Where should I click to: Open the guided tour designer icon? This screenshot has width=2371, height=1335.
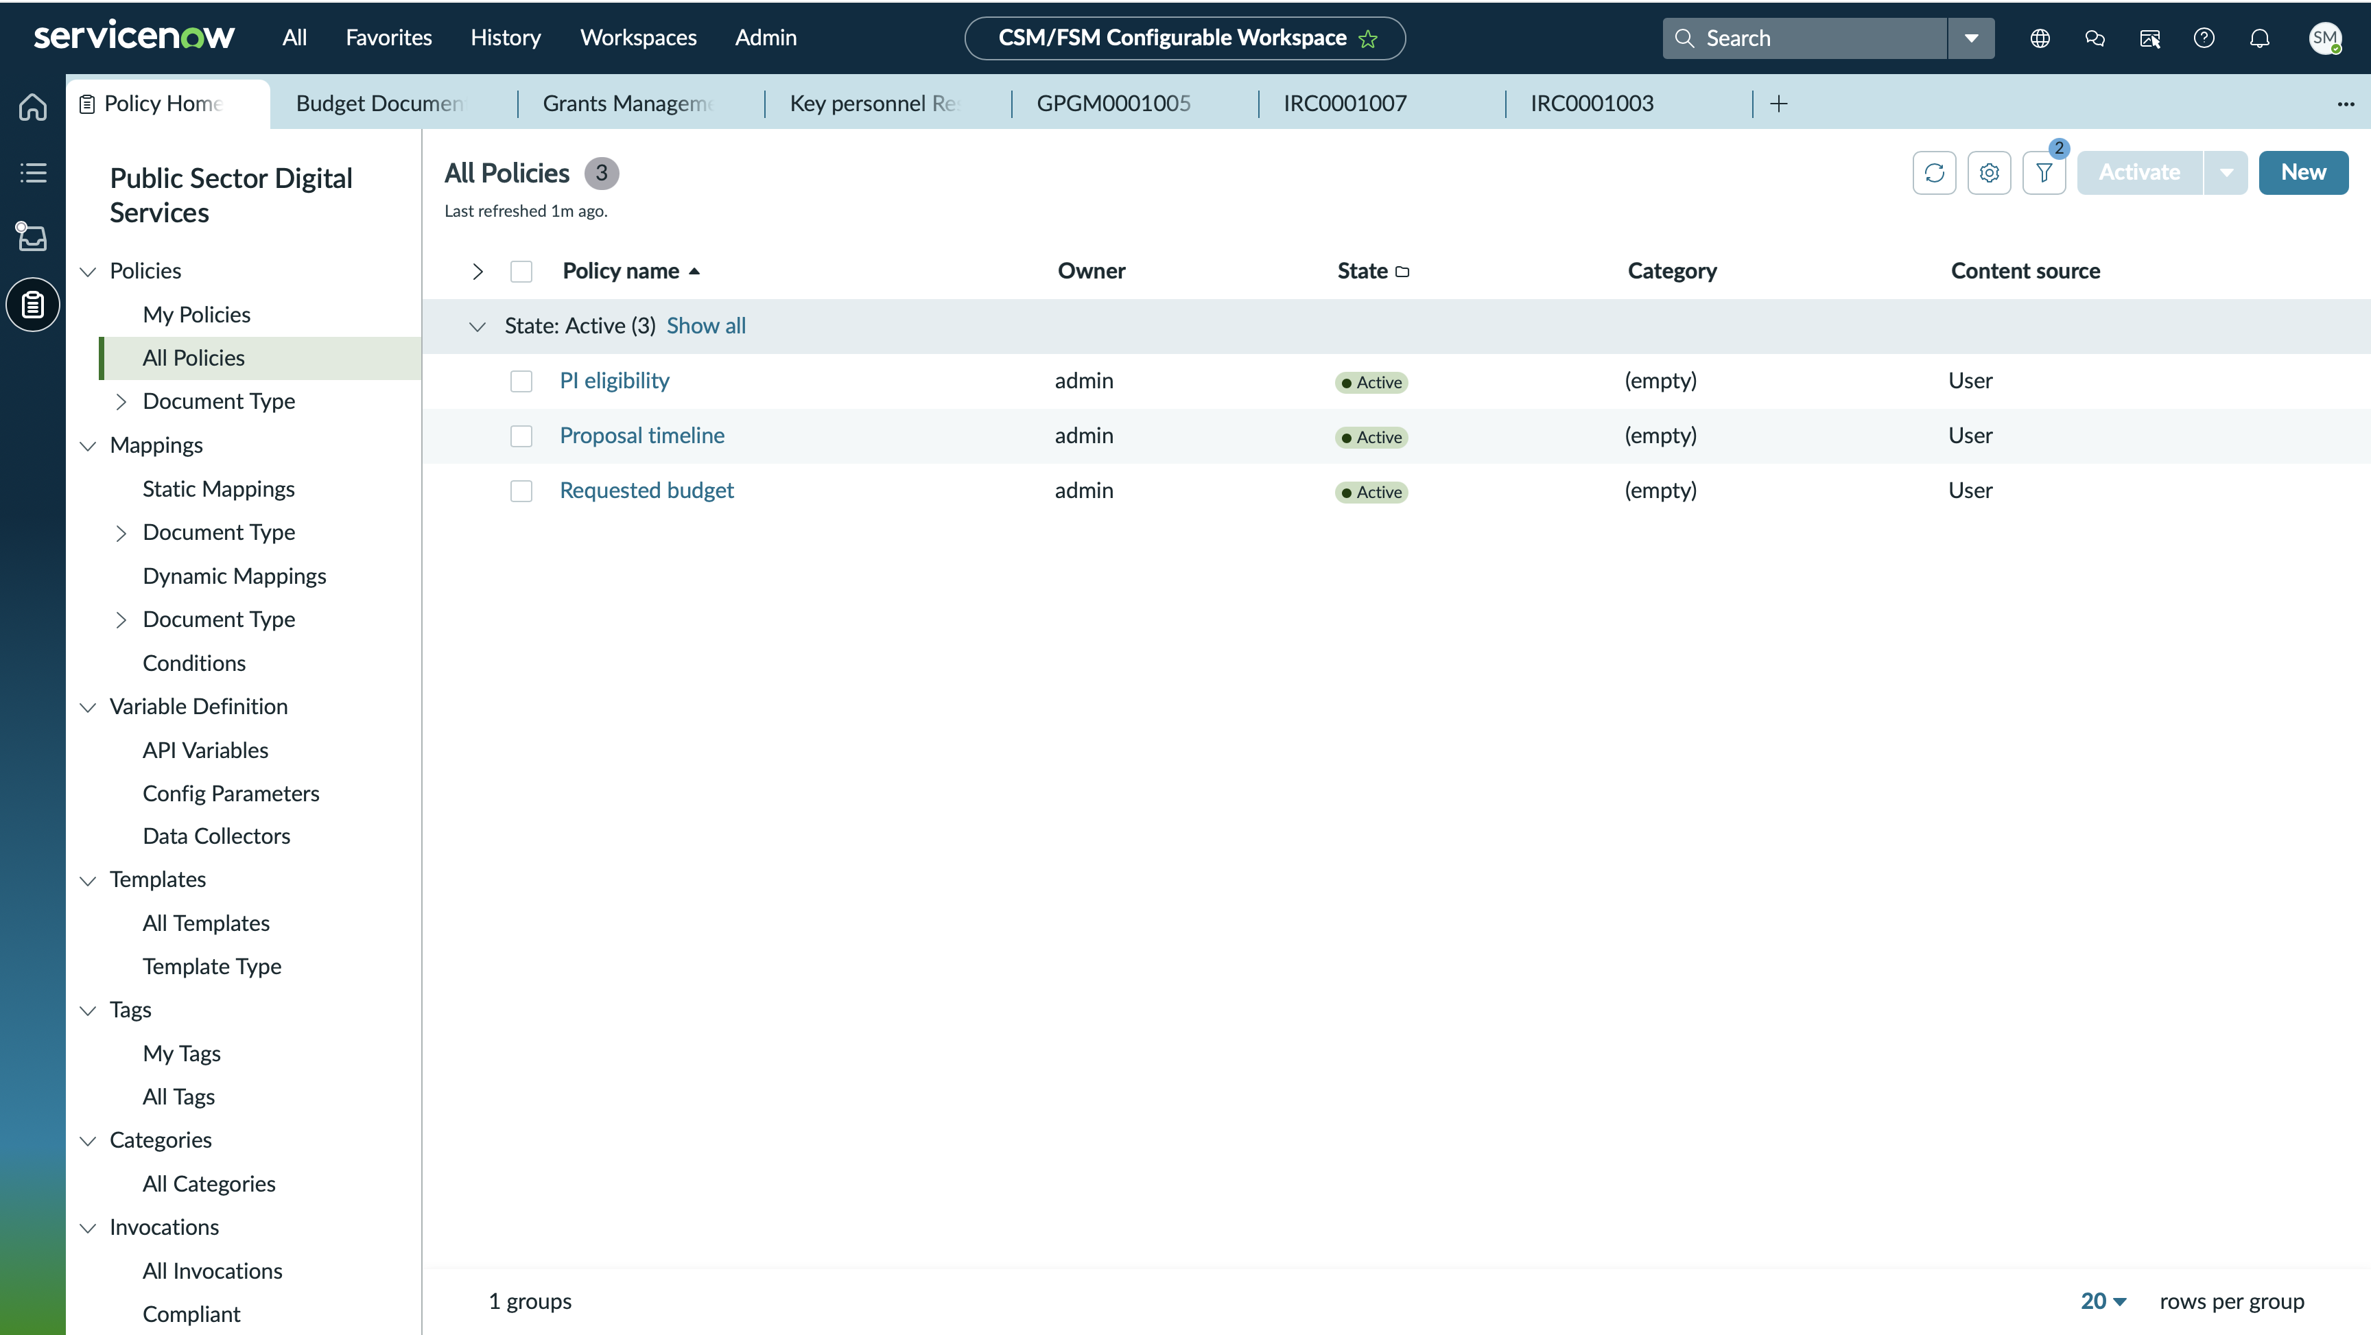click(x=2150, y=38)
